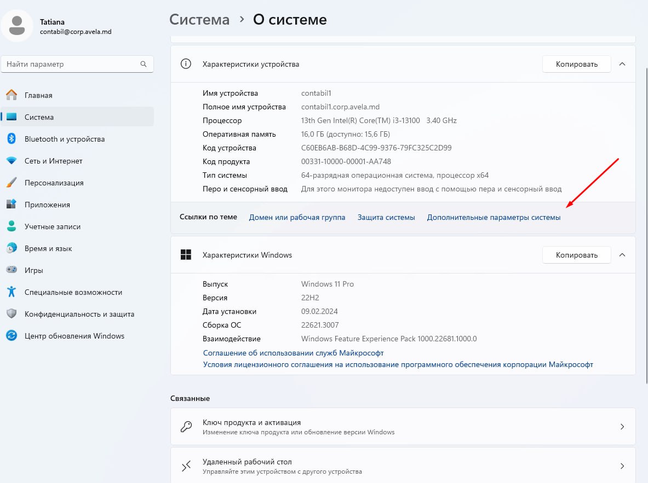The width and height of the screenshot is (648, 483).
Task: Open Главная via its house icon
Action: [12, 95]
